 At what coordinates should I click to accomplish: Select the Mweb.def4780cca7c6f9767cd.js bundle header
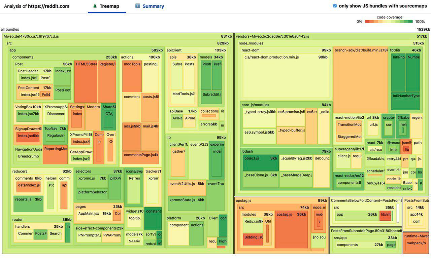tap(118, 36)
